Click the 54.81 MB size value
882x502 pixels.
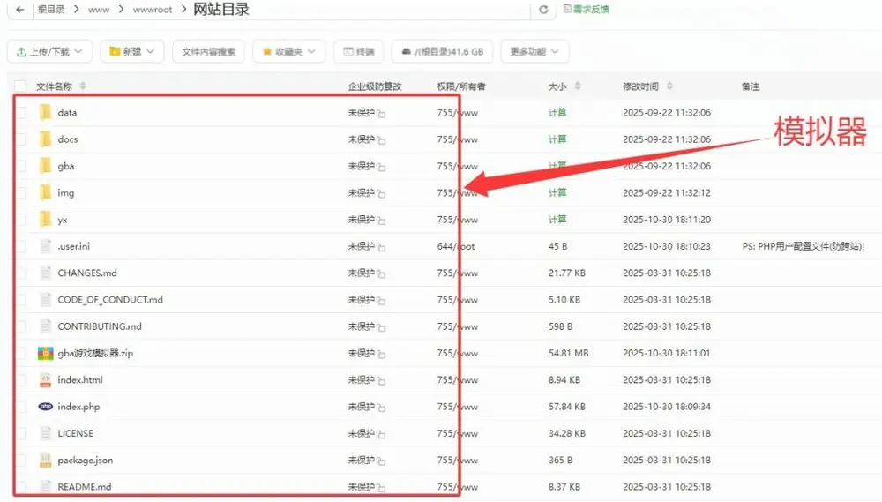tap(569, 354)
